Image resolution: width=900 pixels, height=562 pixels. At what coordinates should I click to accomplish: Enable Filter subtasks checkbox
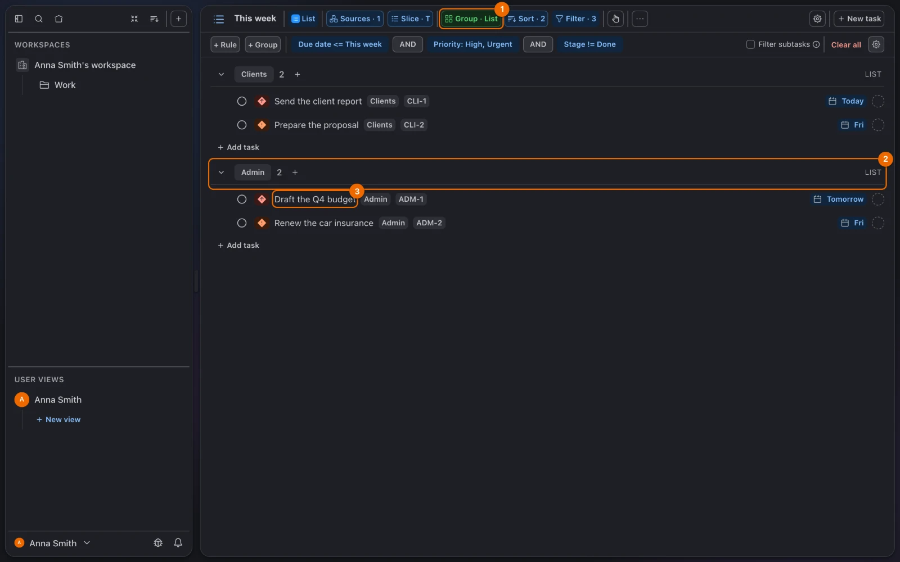[750, 44]
